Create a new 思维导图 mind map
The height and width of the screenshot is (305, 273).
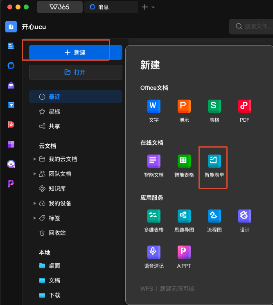tap(184, 221)
